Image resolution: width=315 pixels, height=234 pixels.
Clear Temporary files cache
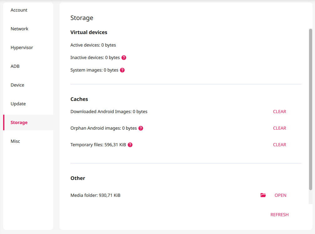click(279, 145)
